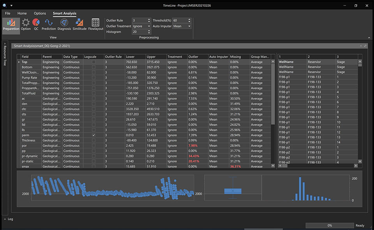The image size is (374, 230).
Task: Increase the Outlier Rule spinner value
Action: tap(149, 19)
